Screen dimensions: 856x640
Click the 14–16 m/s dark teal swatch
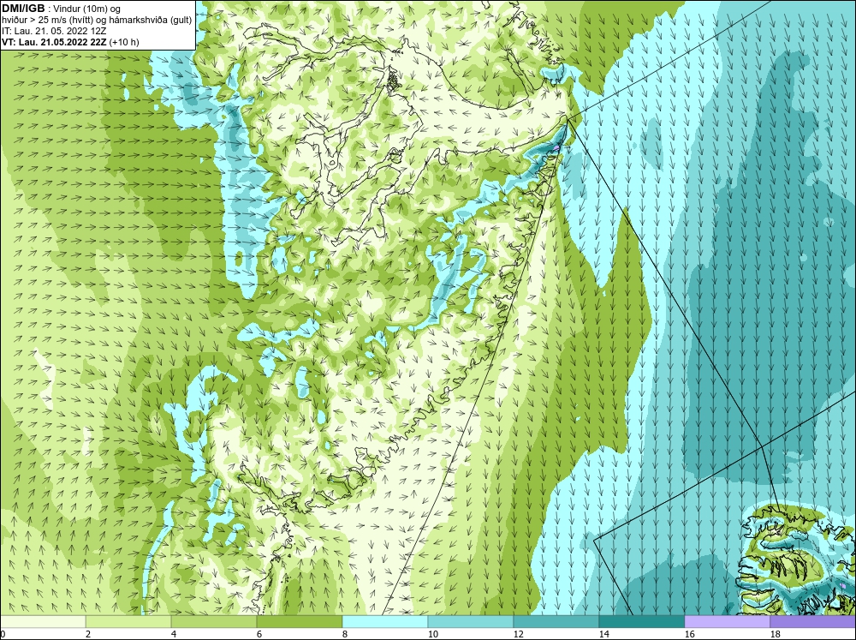coord(641,622)
